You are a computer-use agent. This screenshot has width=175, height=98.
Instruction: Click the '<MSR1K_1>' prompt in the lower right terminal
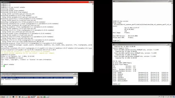pos(116,84)
